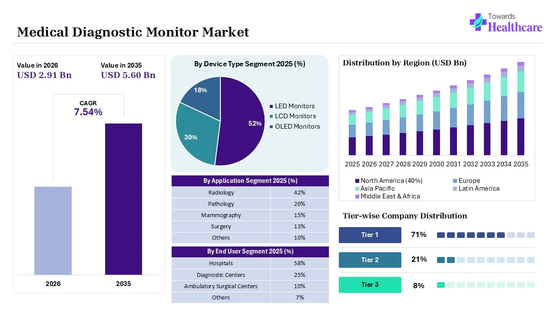Click the Distribution by Region chart title
The height and width of the screenshot is (312, 556).
pyautogui.click(x=405, y=63)
